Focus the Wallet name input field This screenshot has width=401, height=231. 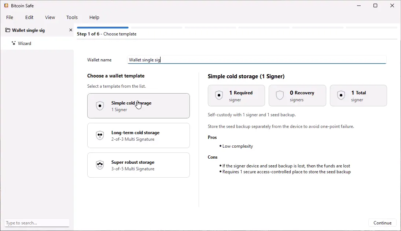[257, 60]
